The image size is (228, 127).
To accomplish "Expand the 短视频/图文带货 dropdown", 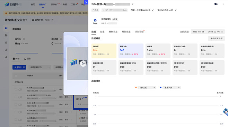I will [x=16, y=20].
